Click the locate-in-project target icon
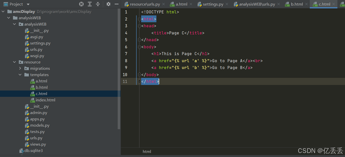This screenshot has width=345, height=157. pos(81,4)
